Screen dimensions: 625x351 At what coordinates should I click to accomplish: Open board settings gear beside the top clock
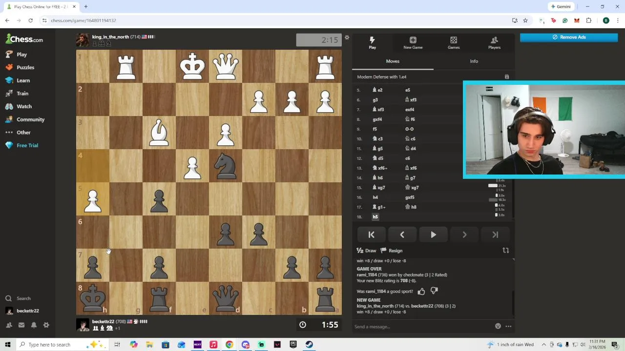[x=347, y=38]
